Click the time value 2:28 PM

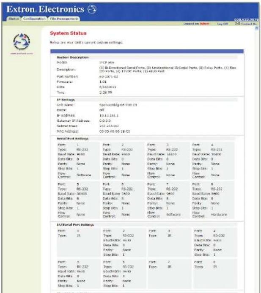coord(106,92)
